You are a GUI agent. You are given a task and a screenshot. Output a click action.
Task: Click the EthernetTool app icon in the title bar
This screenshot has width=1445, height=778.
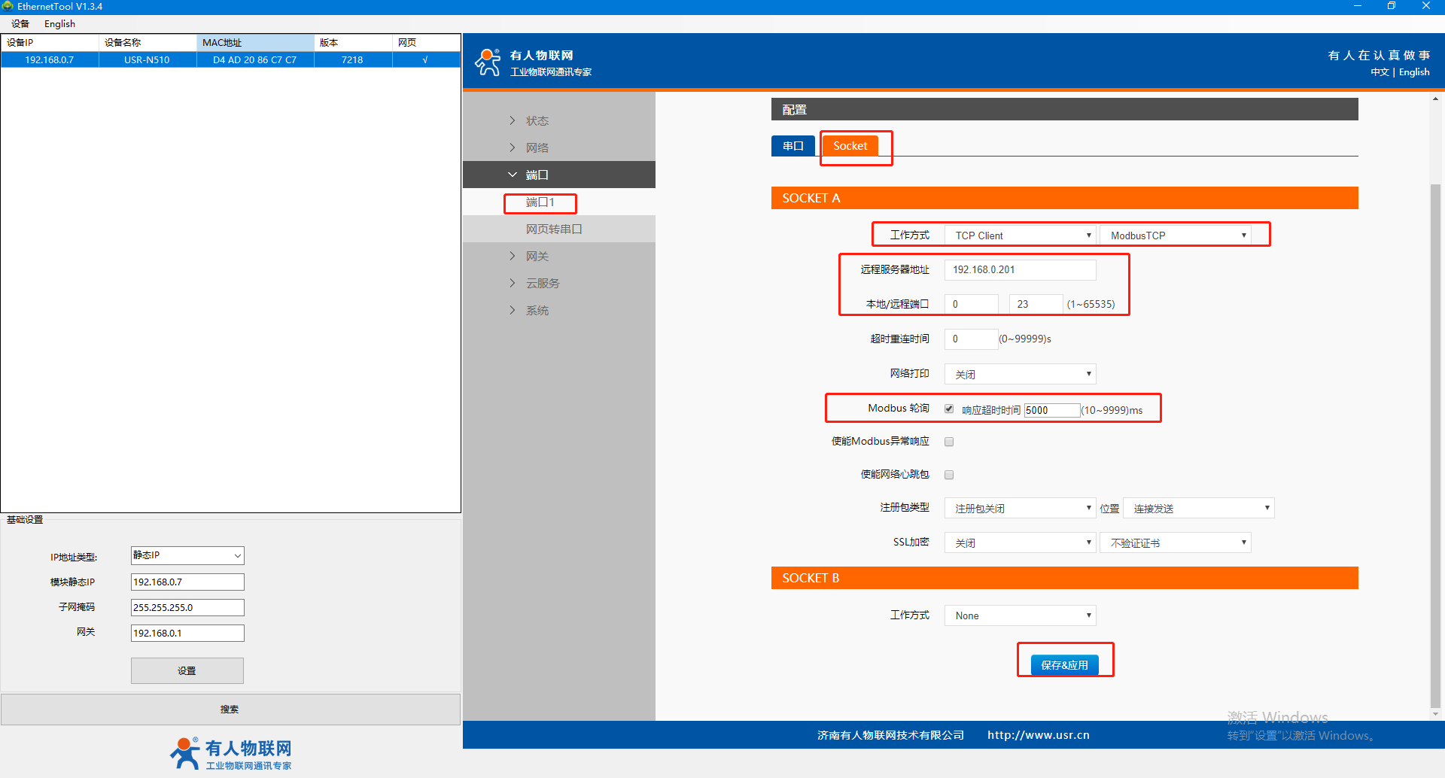click(8, 6)
